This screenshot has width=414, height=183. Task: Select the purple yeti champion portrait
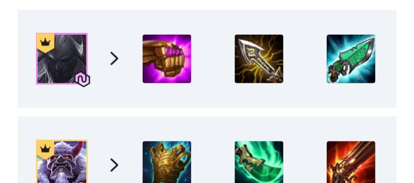pyautogui.click(x=62, y=161)
